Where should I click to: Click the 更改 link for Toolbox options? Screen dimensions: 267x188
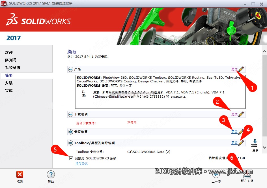point(234,143)
